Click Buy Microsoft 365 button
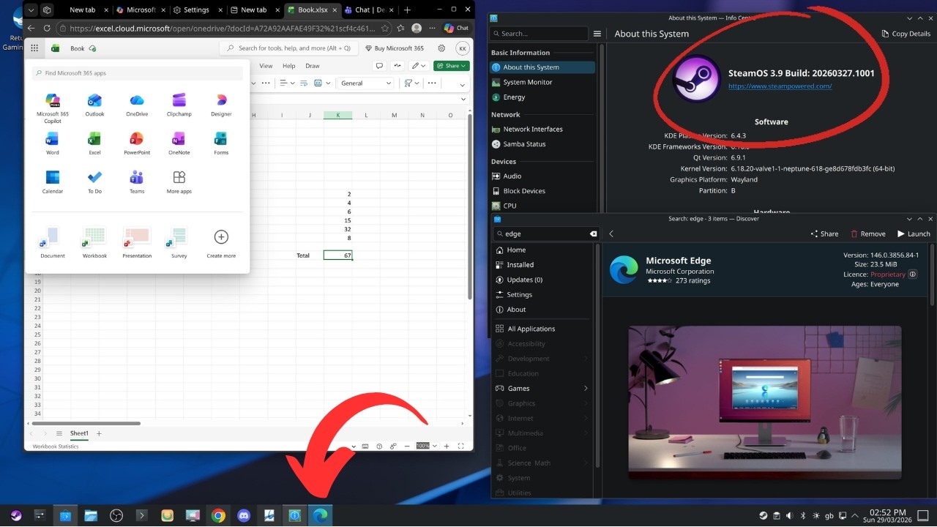 (x=394, y=48)
